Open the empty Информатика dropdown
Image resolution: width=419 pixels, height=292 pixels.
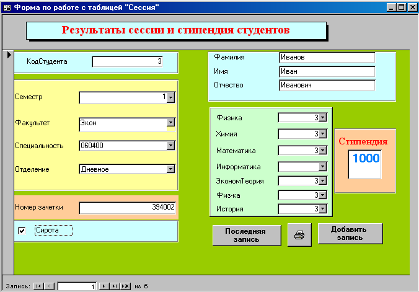point(323,167)
